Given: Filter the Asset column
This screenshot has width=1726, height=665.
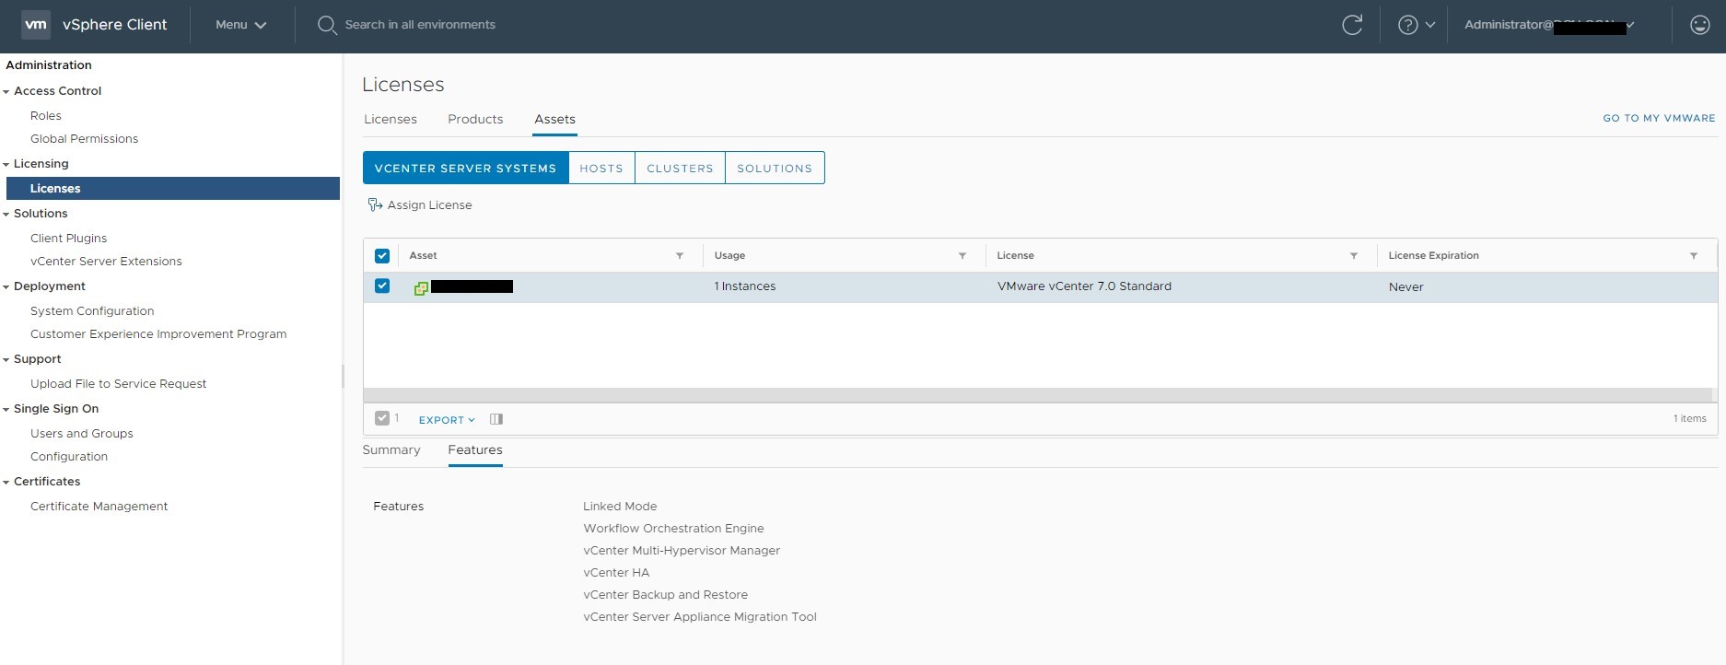Looking at the screenshot, I should point(680,256).
